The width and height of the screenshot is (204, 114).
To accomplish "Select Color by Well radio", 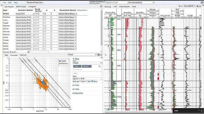I will point(86,81).
